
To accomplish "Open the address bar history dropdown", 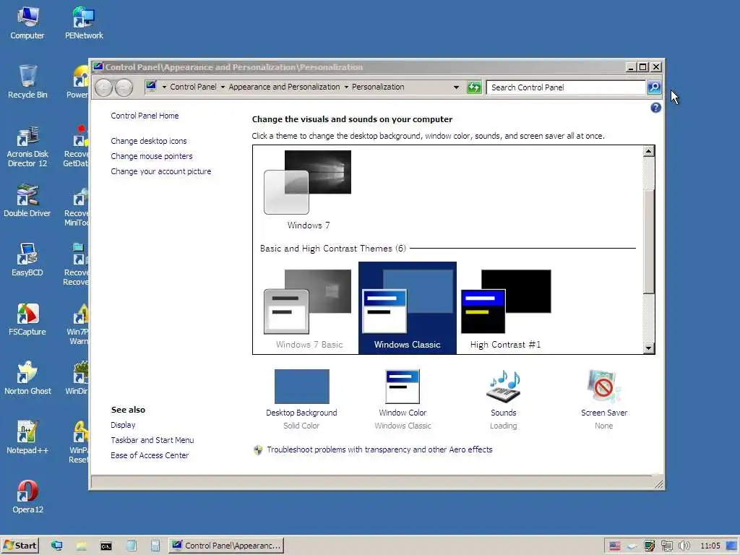I will (x=456, y=87).
